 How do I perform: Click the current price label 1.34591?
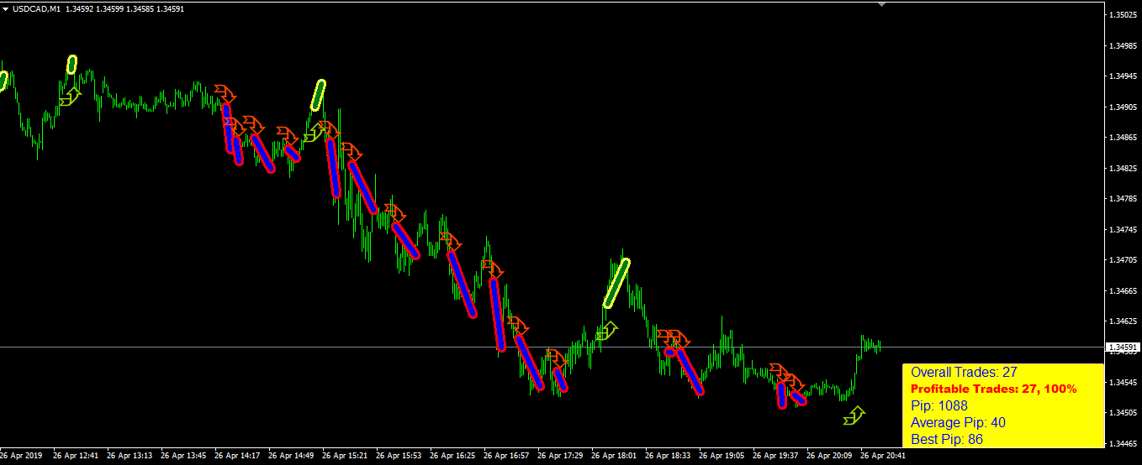(x=1122, y=347)
